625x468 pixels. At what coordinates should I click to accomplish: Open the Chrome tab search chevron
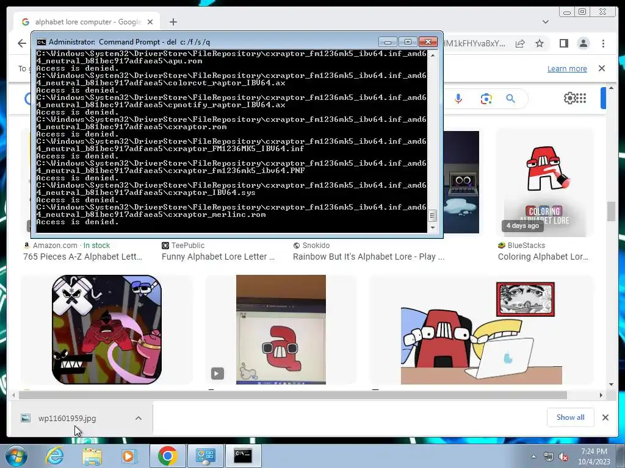[x=545, y=22]
